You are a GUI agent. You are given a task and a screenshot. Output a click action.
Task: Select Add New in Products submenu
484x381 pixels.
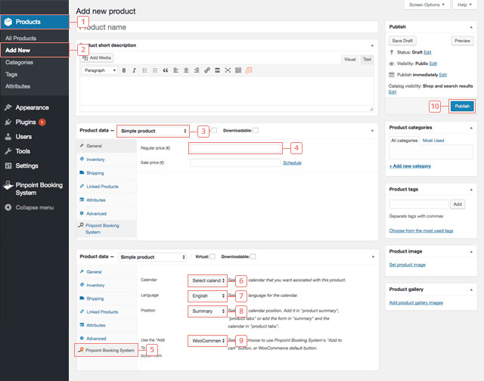pos(35,50)
